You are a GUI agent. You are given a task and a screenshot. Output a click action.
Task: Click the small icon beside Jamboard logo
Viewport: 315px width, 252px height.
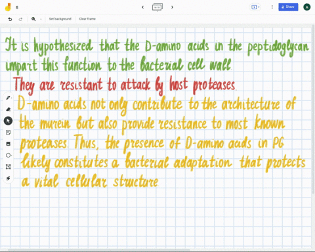(x=17, y=7)
